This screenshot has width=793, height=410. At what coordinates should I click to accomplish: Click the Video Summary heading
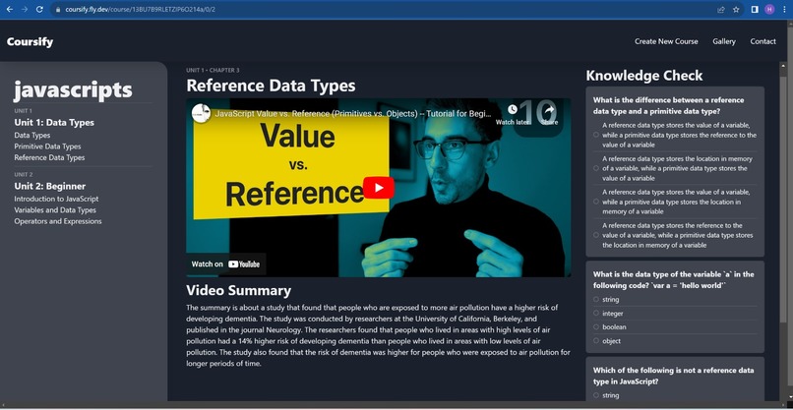(238, 291)
